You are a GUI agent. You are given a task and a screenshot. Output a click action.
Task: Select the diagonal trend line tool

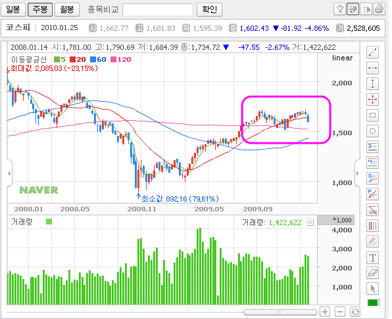[x=372, y=53]
